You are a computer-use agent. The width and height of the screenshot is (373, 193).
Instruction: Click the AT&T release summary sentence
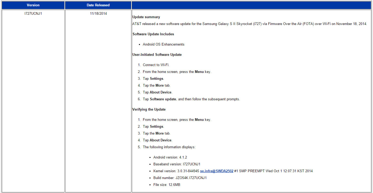tap(249, 24)
